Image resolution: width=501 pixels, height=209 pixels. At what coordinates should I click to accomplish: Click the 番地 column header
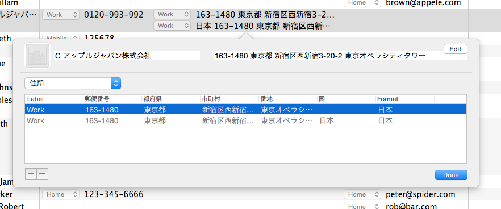coord(288,99)
